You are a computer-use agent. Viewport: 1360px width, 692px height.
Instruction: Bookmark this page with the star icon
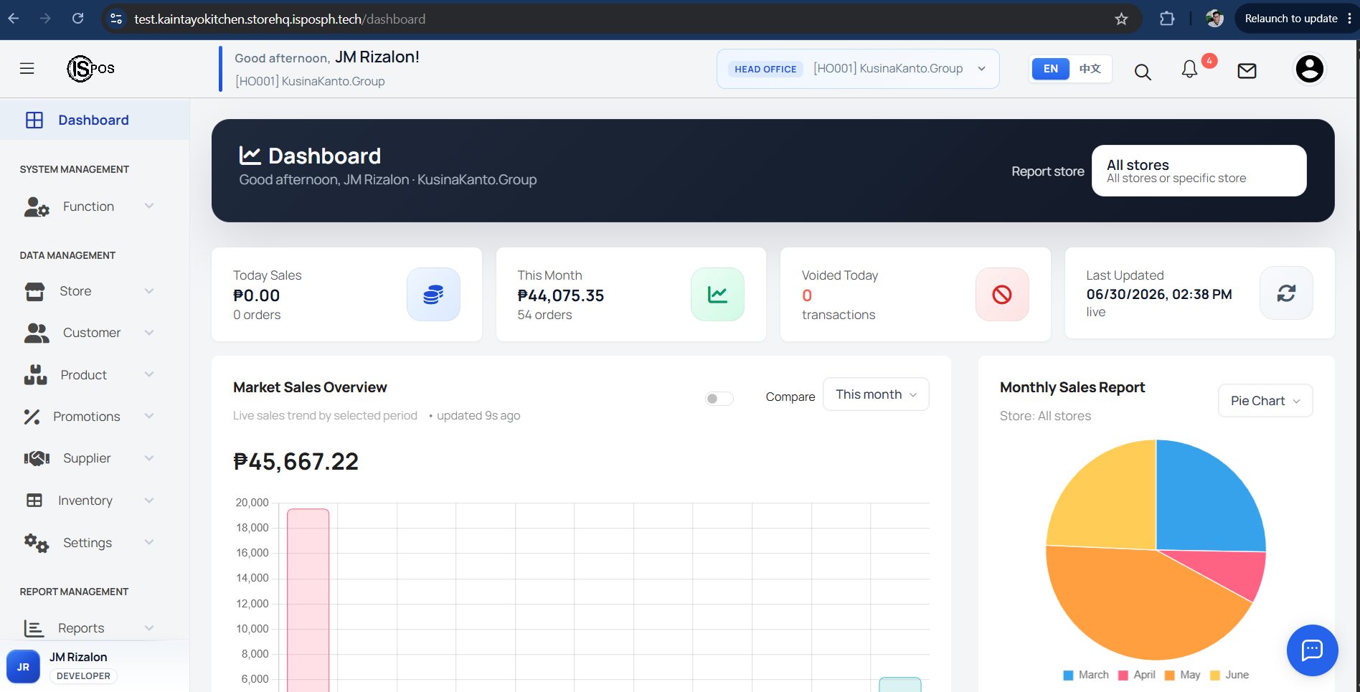[1121, 19]
